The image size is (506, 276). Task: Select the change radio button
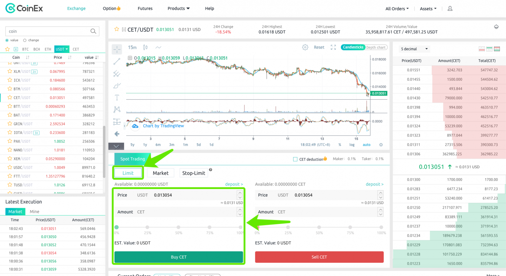point(25,40)
